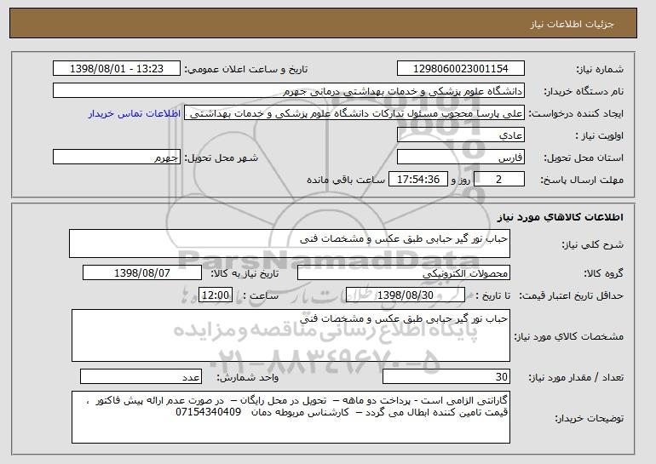Select the need number field 1298060023001154
The height and width of the screenshot is (464, 656).
tap(461, 69)
